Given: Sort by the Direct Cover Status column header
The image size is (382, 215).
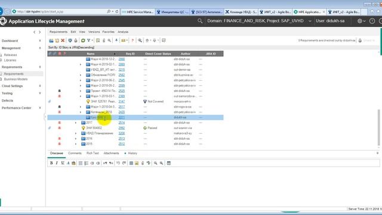Looking at the screenshot, I should [x=158, y=54].
